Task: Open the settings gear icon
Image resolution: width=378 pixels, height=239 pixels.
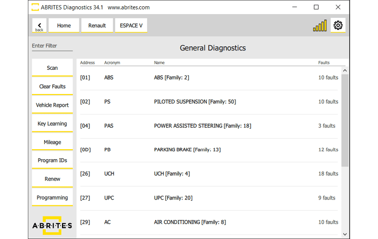Action: tap(338, 26)
